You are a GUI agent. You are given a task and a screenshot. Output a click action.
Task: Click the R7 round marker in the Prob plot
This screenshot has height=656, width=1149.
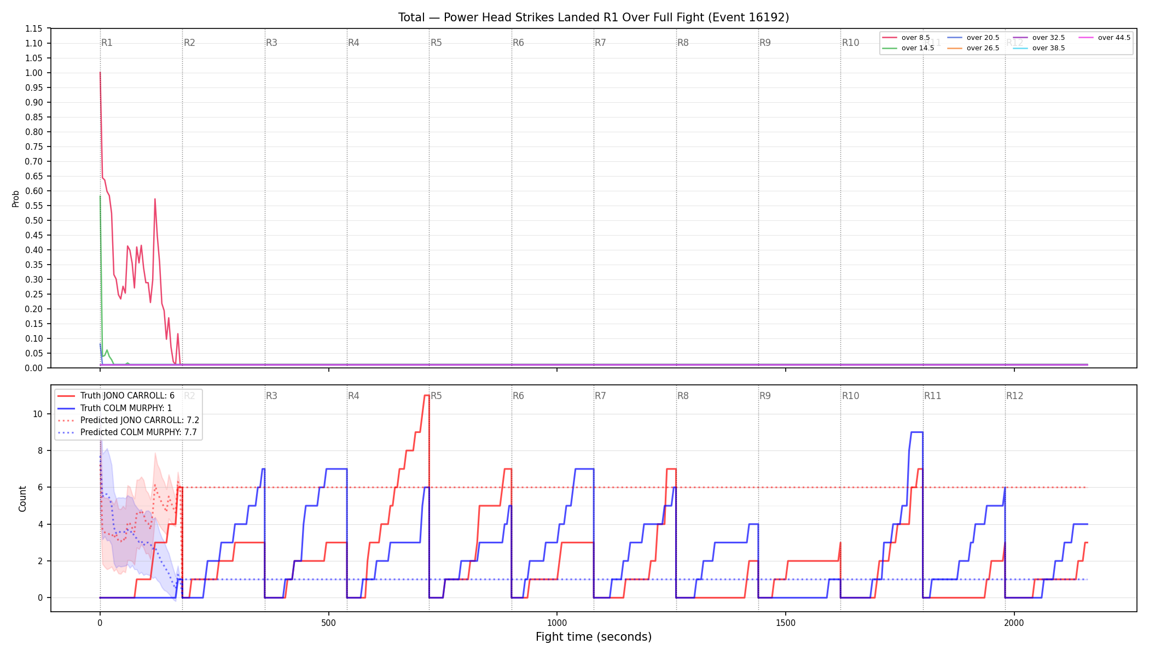(x=600, y=43)
